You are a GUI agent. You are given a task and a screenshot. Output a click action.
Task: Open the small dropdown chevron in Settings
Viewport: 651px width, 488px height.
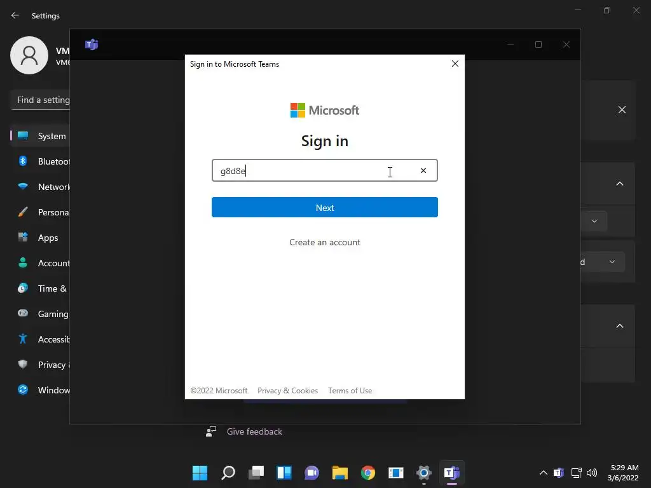pyautogui.click(x=594, y=221)
